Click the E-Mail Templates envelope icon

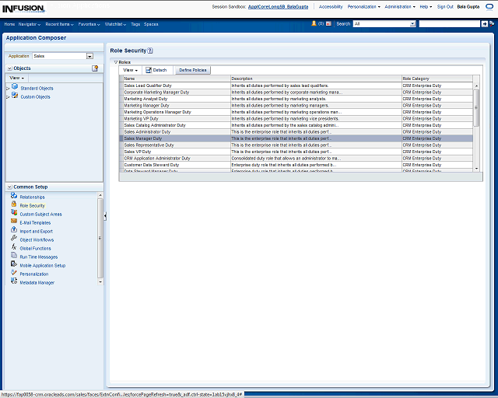[14, 222]
